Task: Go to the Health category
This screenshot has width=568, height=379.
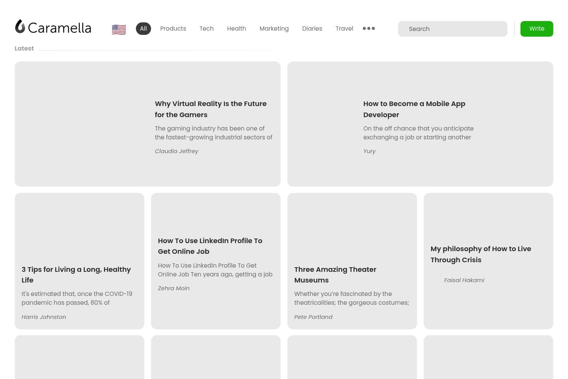Action: coord(236,29)
